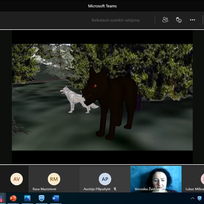Screen dimensions: 204x204
Task: Select Rasa Mazūrienė participant tile
Action: (54, 179)
